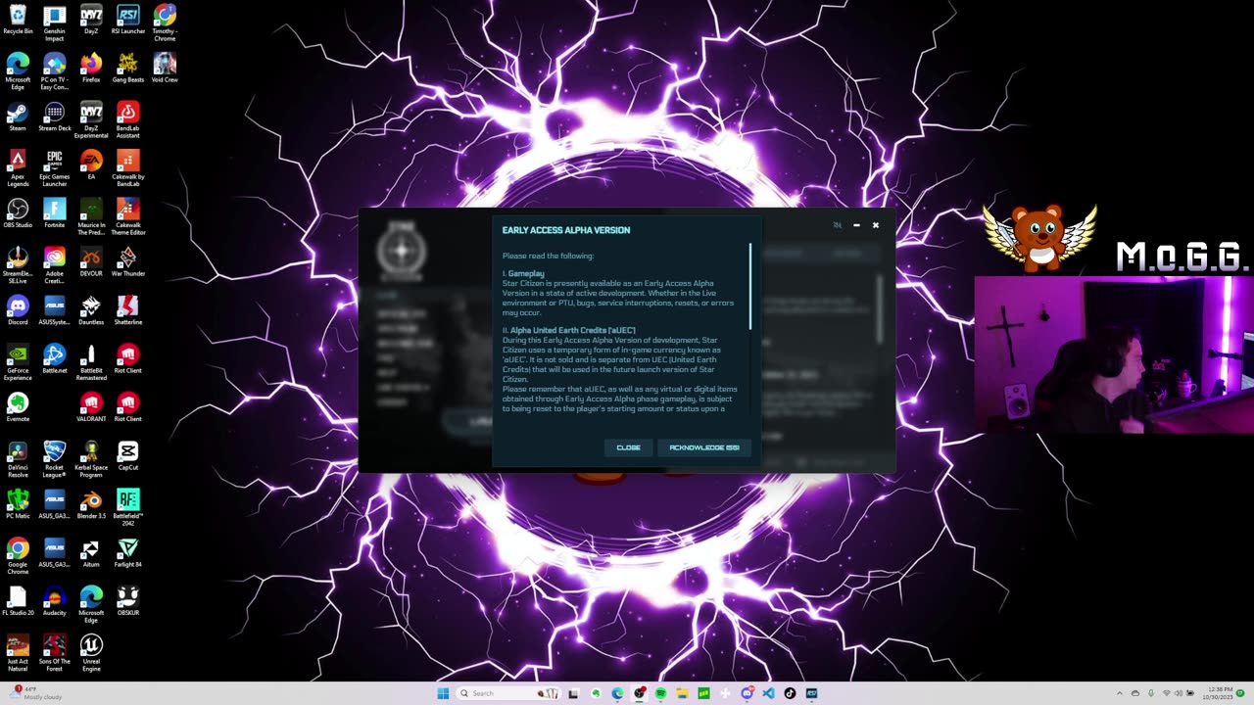This screenshot has width=1254, height=705.
Task: Select the Sons Of The Forest icon
Action: point(55,653)
